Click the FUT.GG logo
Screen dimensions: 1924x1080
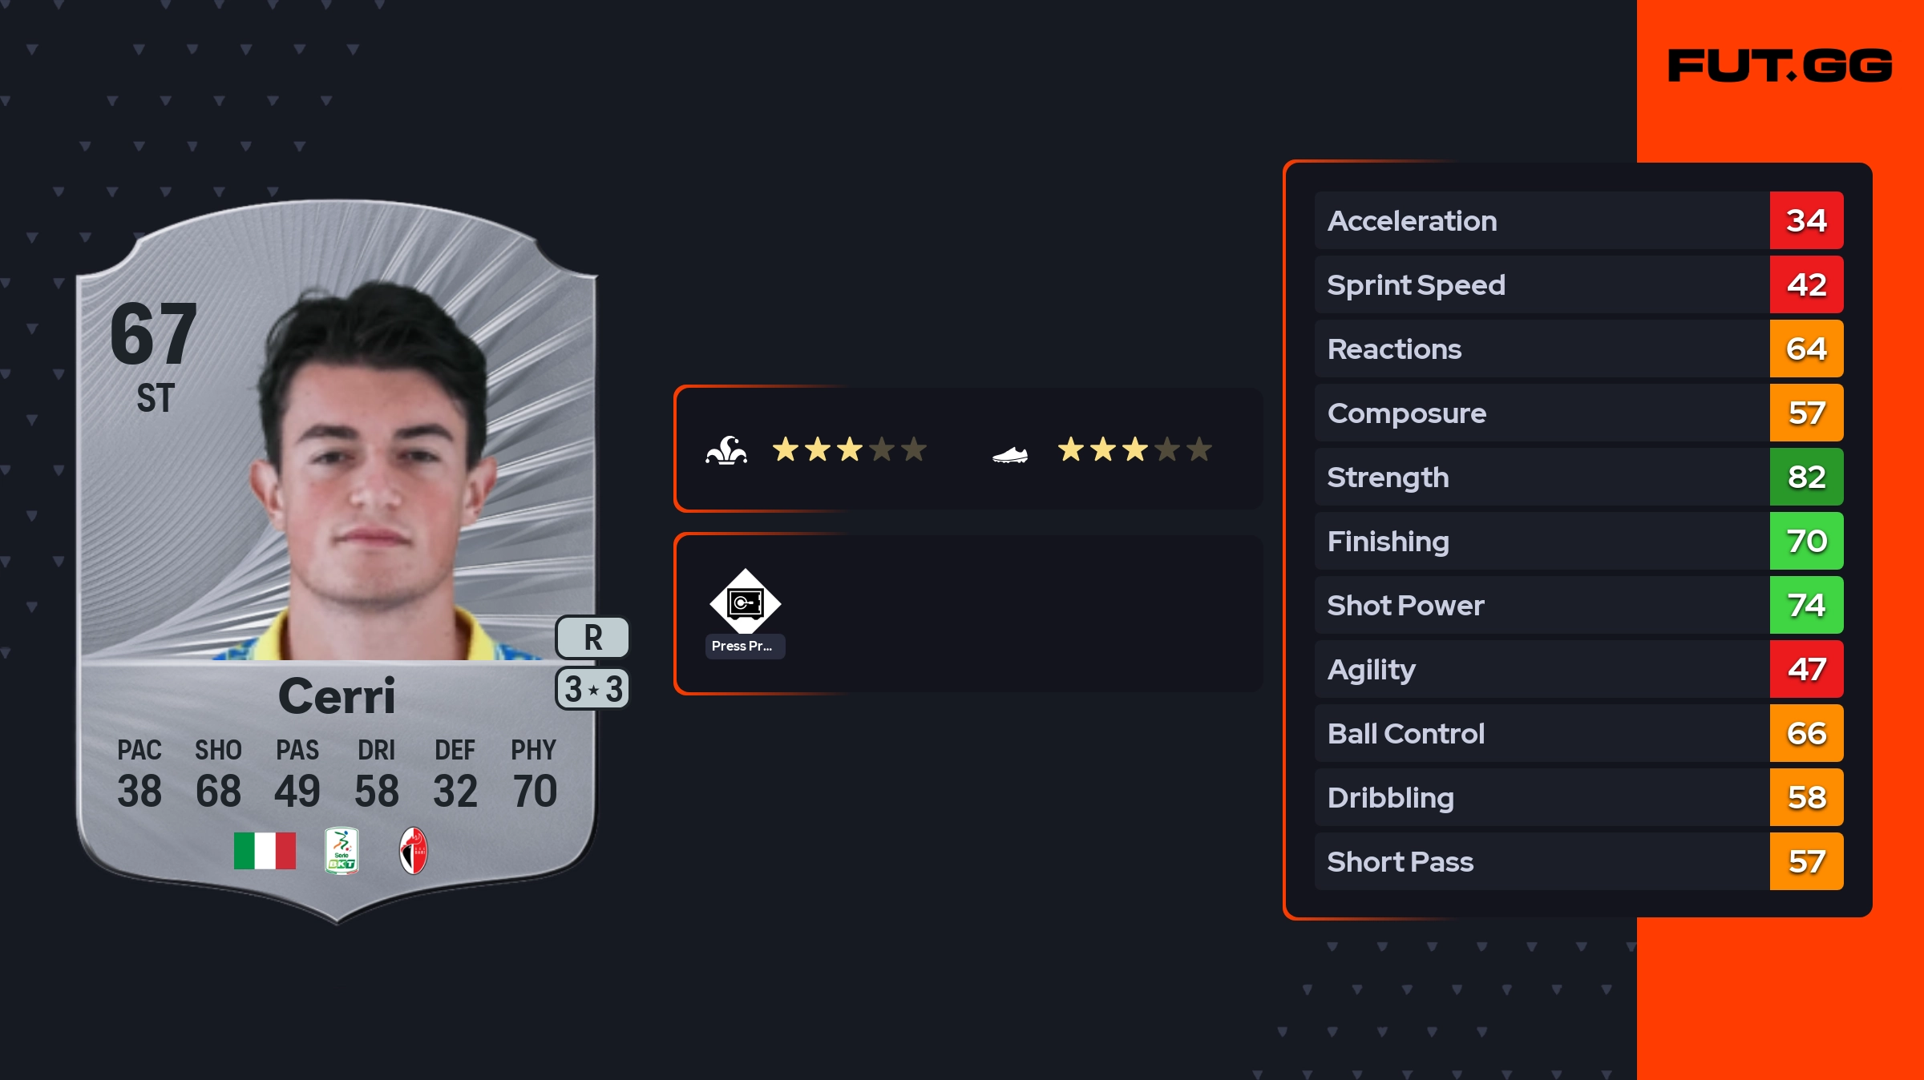[1780, 66]
